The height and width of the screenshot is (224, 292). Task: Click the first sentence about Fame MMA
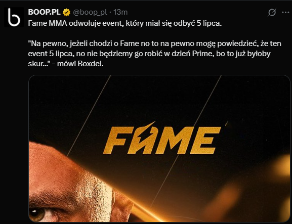[125, 24]
